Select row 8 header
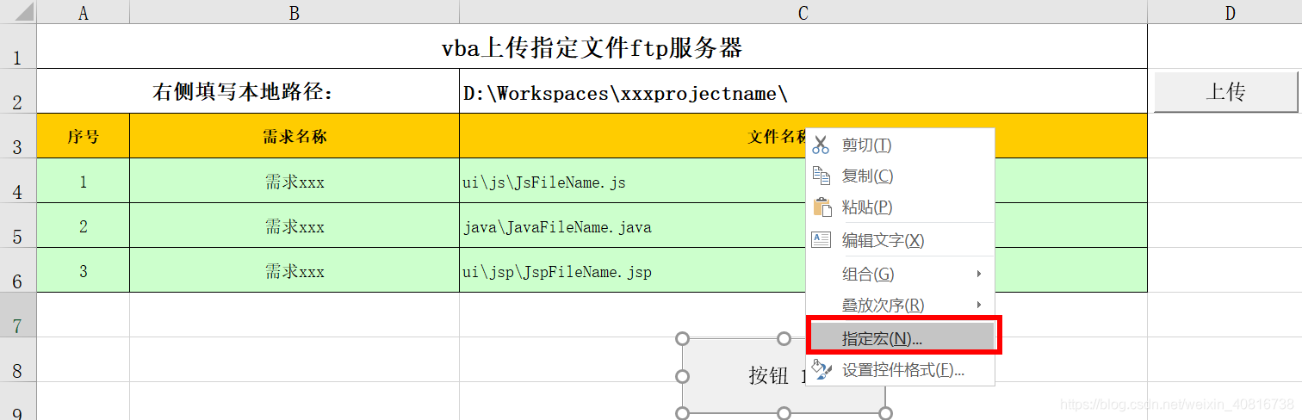 click(x=18, y=360)
